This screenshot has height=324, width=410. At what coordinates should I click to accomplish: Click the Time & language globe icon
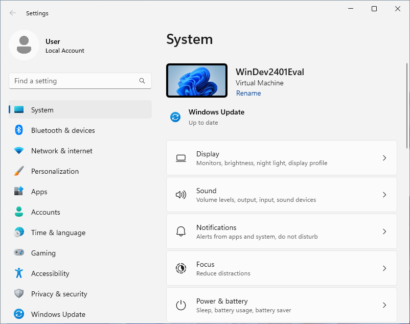[x=19, y=233]
